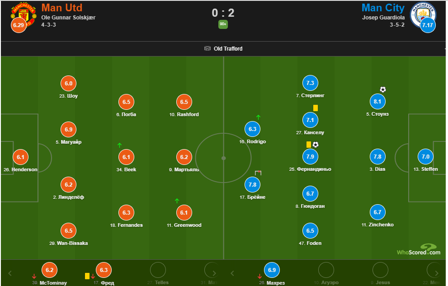Click the green 90+ match time badge
The width and height of the screenshot is (448, 286).
pyautogui.click(x=223, y=24)
